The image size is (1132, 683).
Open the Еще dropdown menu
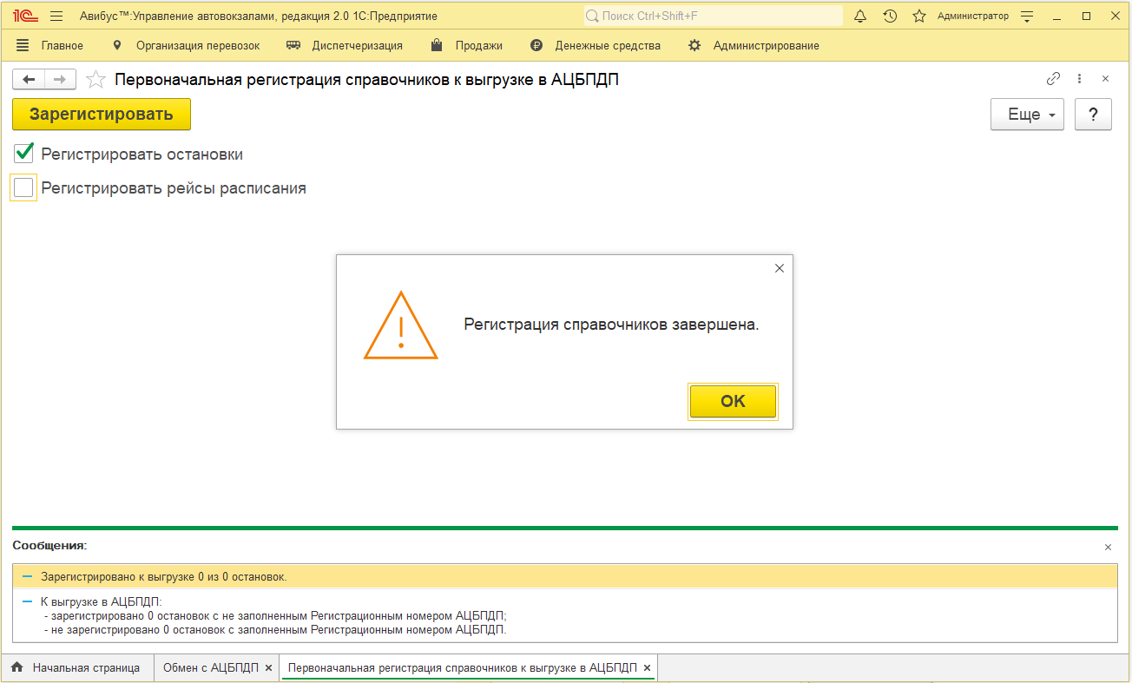[x=1026, y=114]
